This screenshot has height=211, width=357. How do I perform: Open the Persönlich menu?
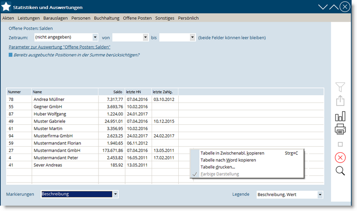click(188, 18)
